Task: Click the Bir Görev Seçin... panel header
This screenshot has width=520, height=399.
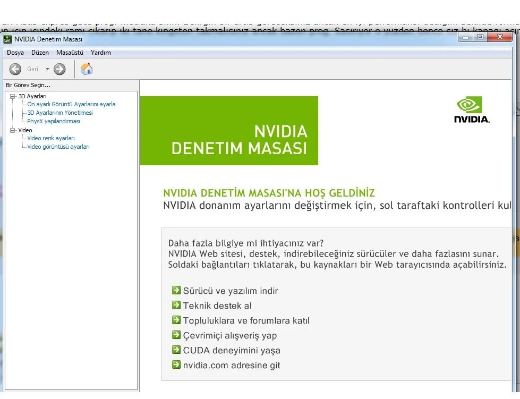Action: tap(28, 85)
